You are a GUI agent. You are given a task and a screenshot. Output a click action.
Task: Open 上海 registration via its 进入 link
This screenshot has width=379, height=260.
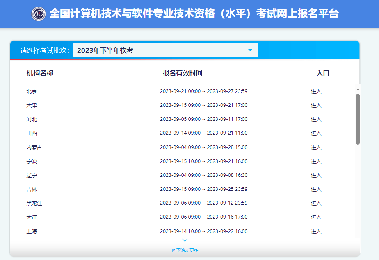coord(316,231)
